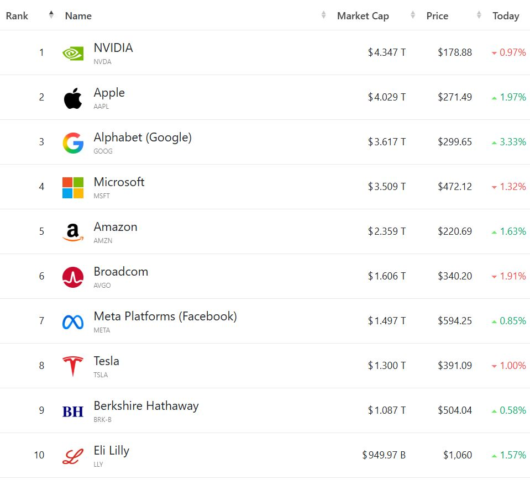Click the Berkshire Hathaway BH logo
This screenshot has height=480, width=530.
[x=73, y=411]
